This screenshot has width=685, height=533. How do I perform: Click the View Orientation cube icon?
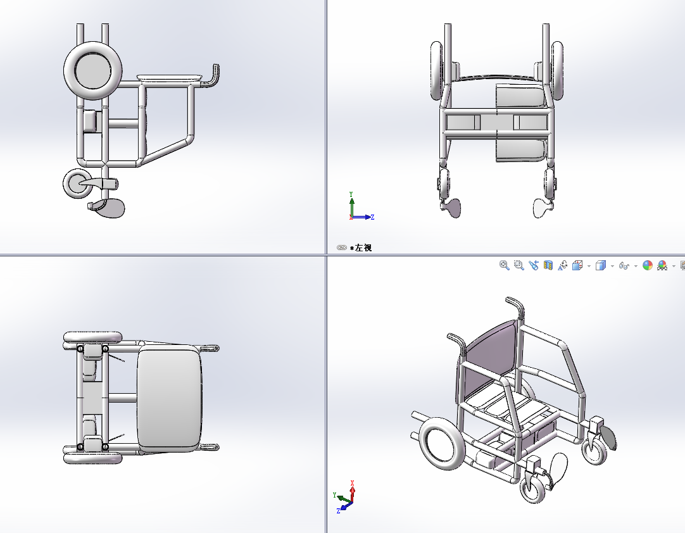click(x=577, y=266)
